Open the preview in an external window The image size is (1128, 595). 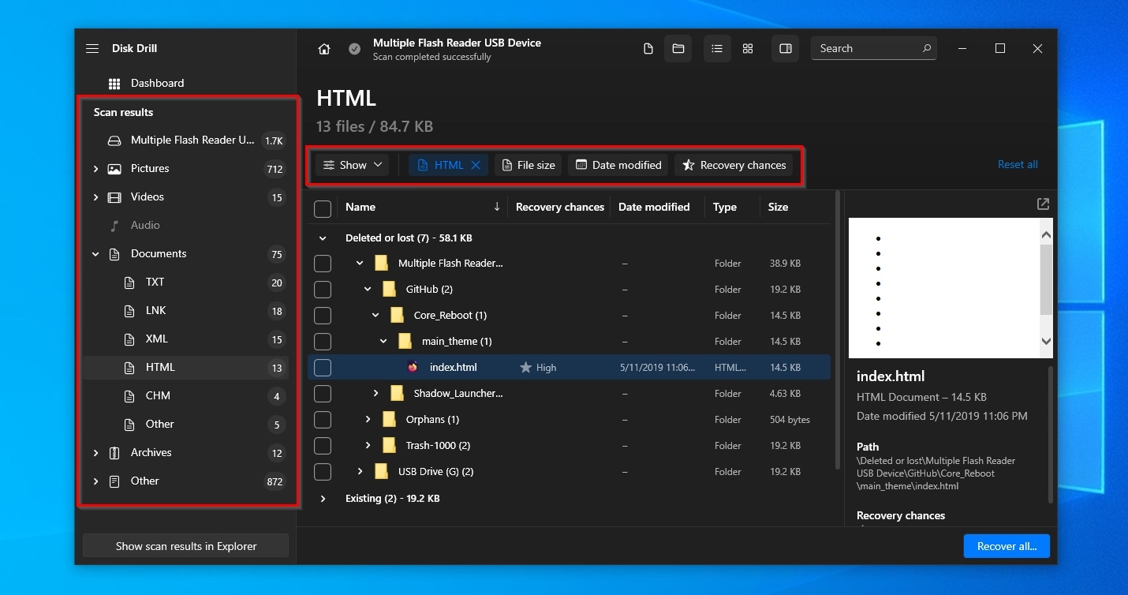[1043, 204]
